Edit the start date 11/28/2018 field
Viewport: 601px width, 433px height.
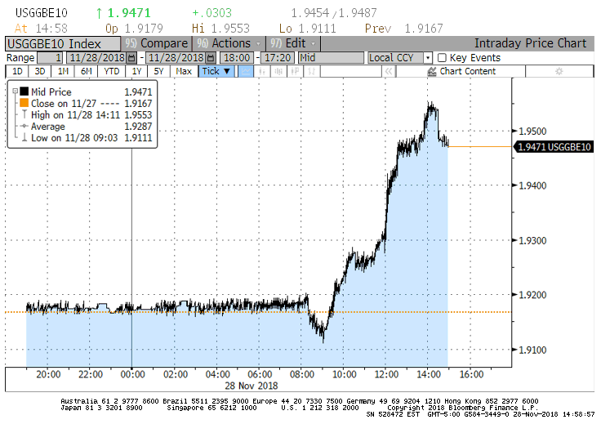point(97,58)
